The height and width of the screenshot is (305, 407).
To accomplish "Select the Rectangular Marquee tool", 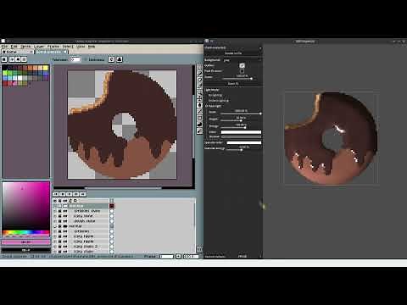I will (199, 67).
